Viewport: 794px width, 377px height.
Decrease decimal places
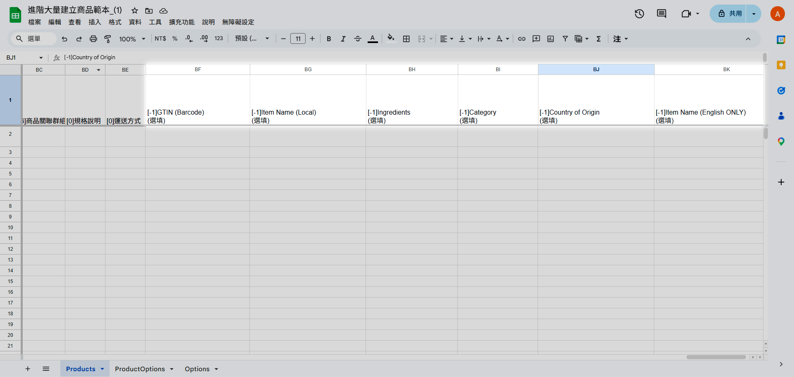pos(189,38)
